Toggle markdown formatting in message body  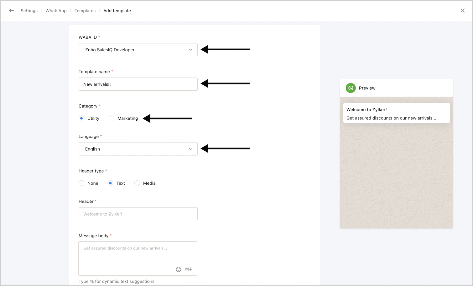tap(189, 269)
